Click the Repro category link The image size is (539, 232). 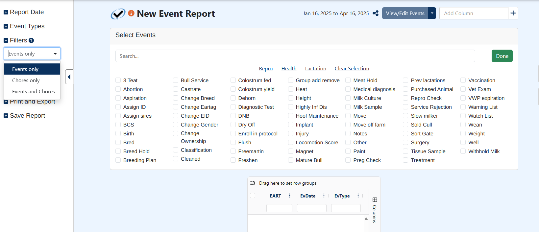[265, 69]
